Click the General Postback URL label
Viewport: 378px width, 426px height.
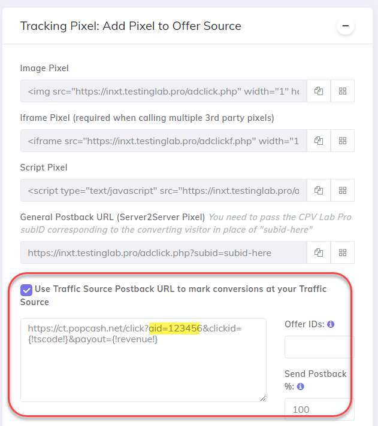[112, 217]
